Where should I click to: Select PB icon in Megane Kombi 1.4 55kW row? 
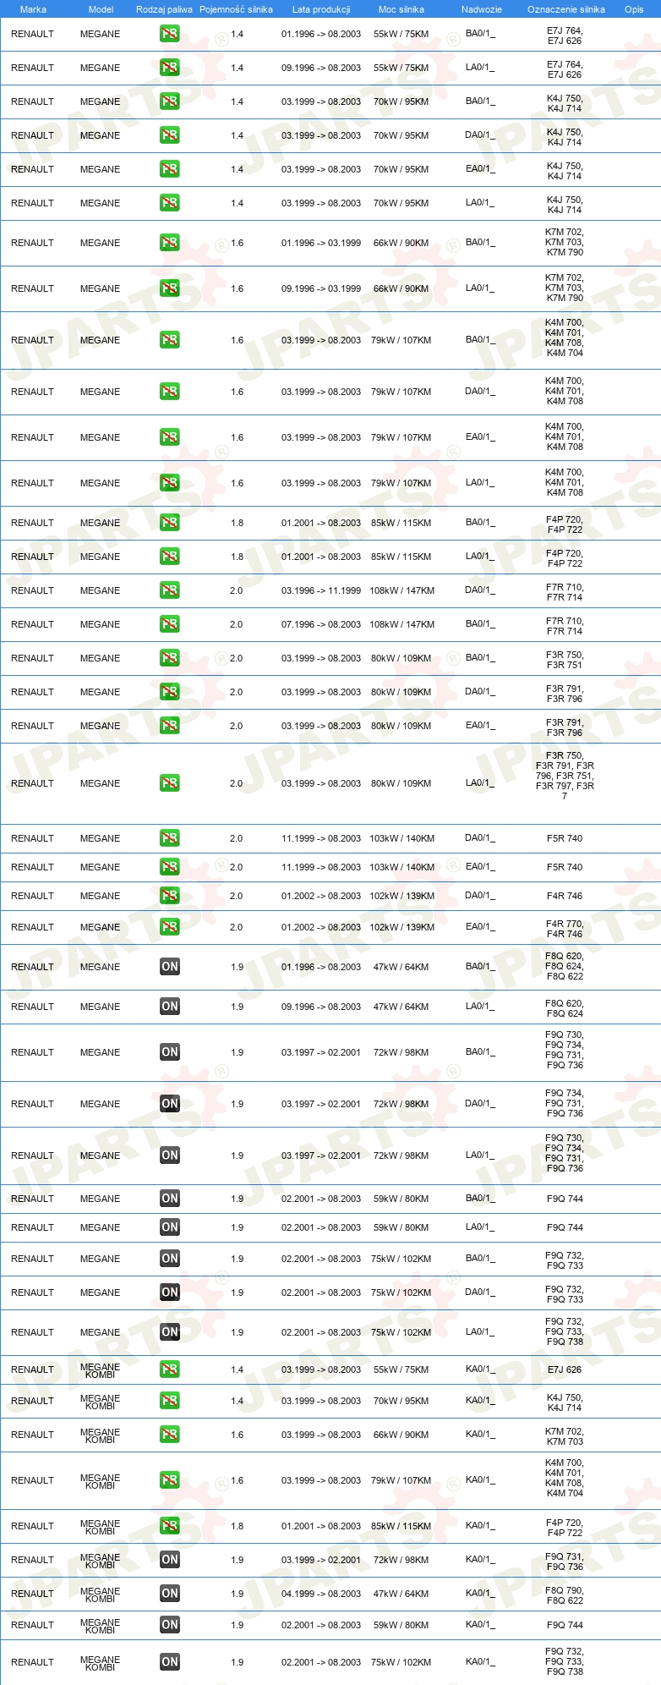click(170, 1369)
